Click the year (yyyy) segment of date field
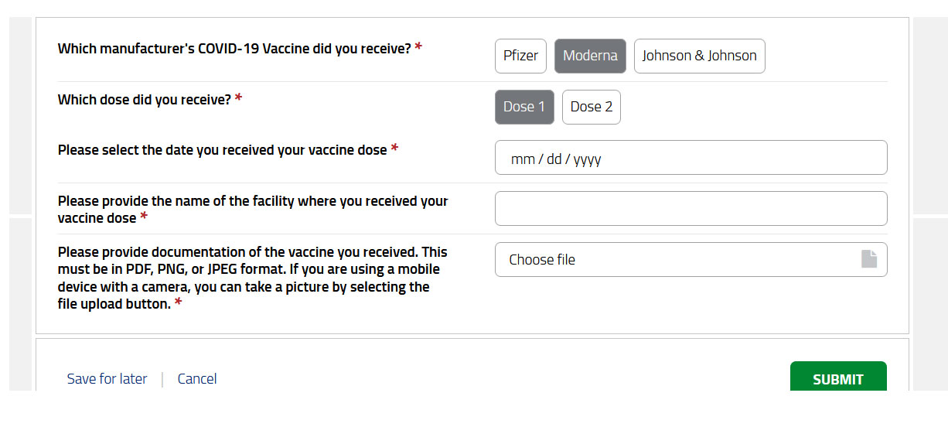This screenshot has width=948, height=427. 587,159
